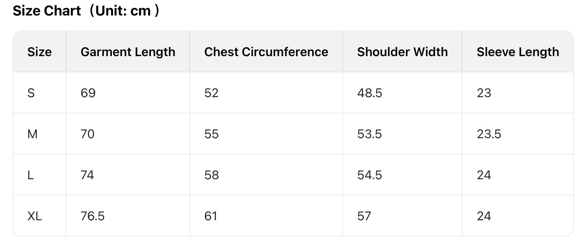Click sleeve length cell in XL row
Image resolution: width=579 pixels, height=240 pixels.
484,216
